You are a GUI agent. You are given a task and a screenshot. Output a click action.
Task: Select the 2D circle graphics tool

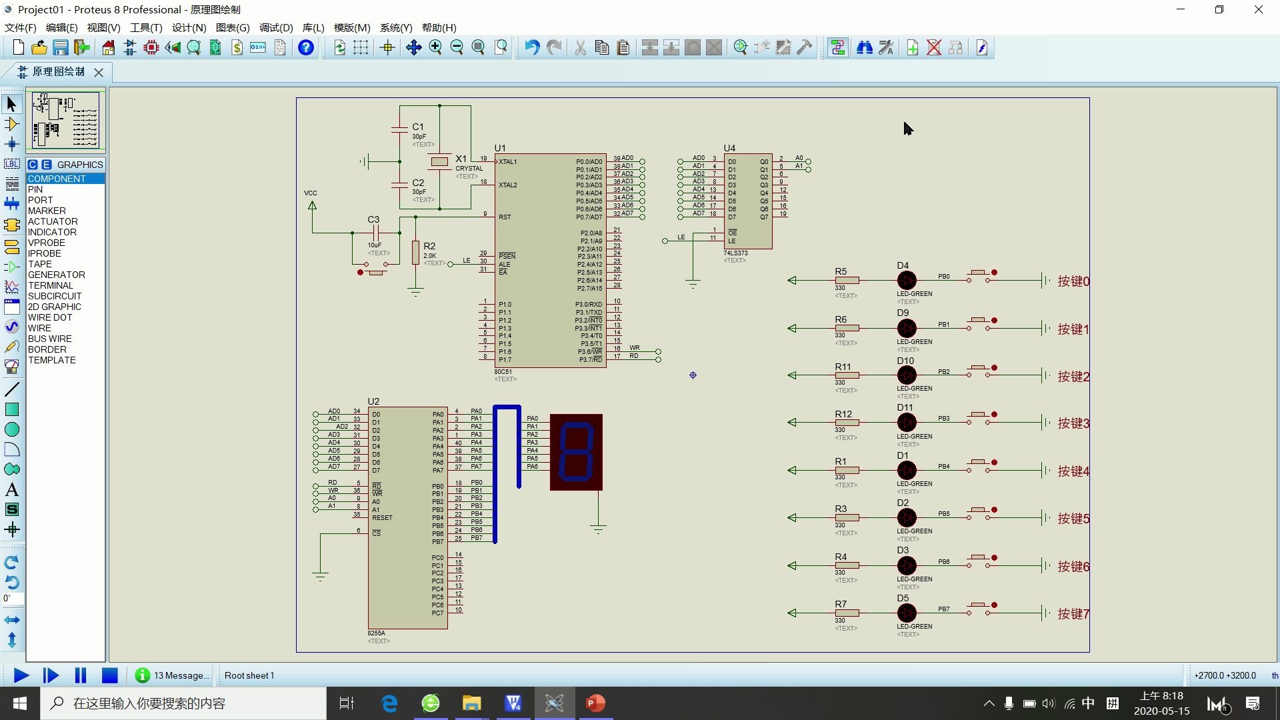coord(11,429)
